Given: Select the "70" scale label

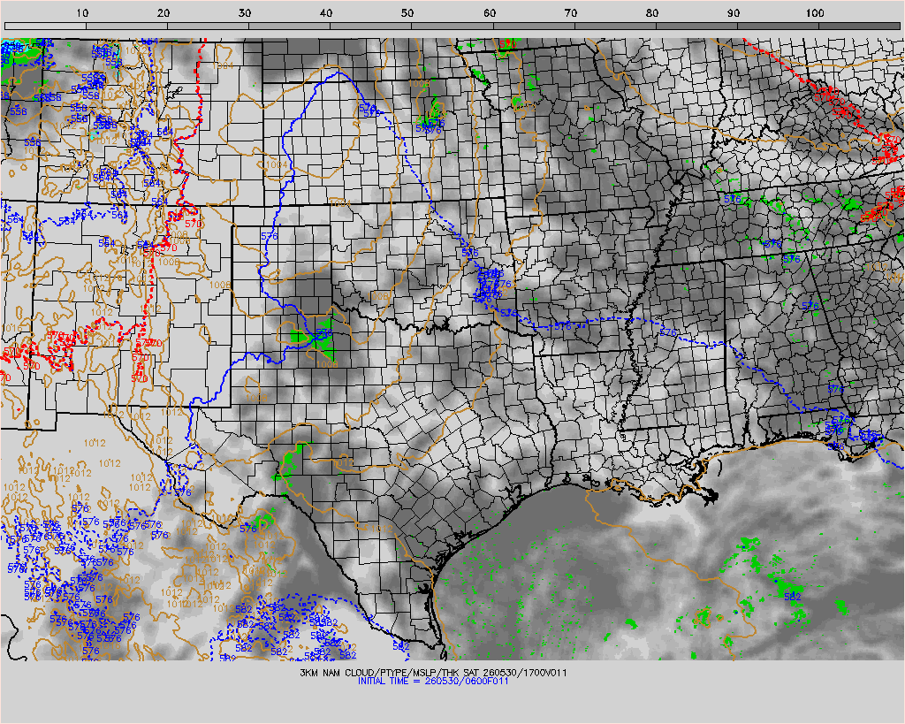Looking at the screenshot, I should (570, 12).
